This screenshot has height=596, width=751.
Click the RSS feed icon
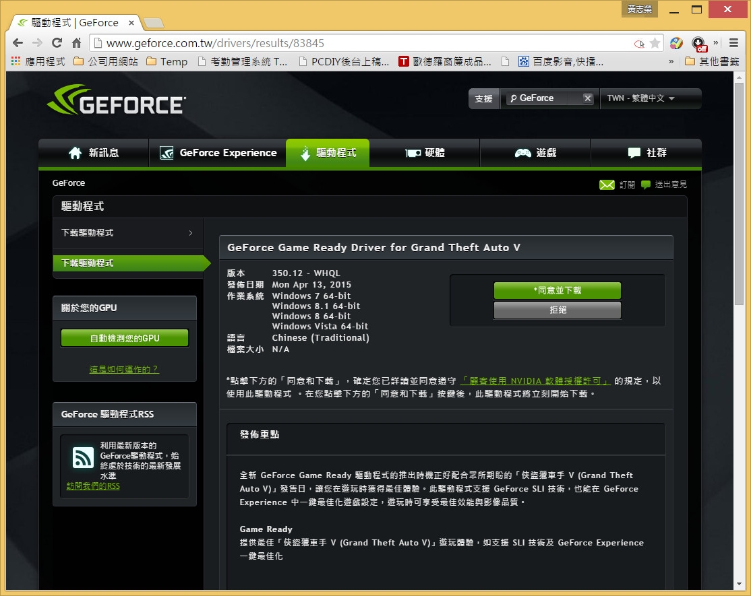pos(83,457)
